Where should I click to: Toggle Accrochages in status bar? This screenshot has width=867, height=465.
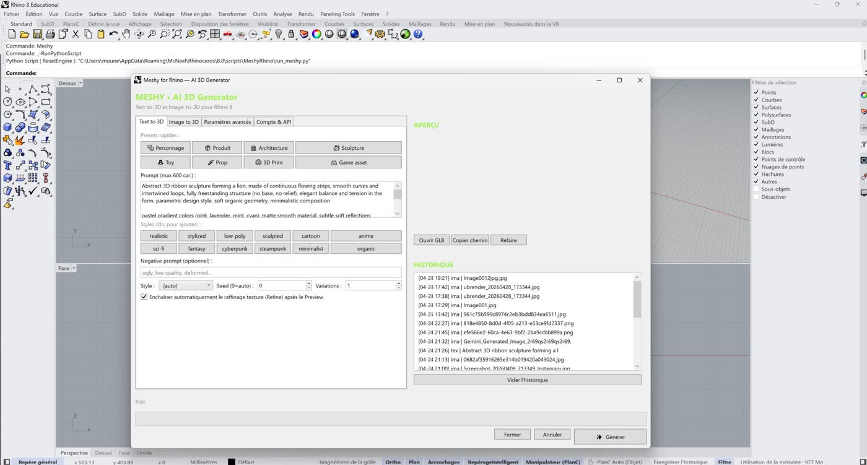pyautogui.click(x=443, y=462)
